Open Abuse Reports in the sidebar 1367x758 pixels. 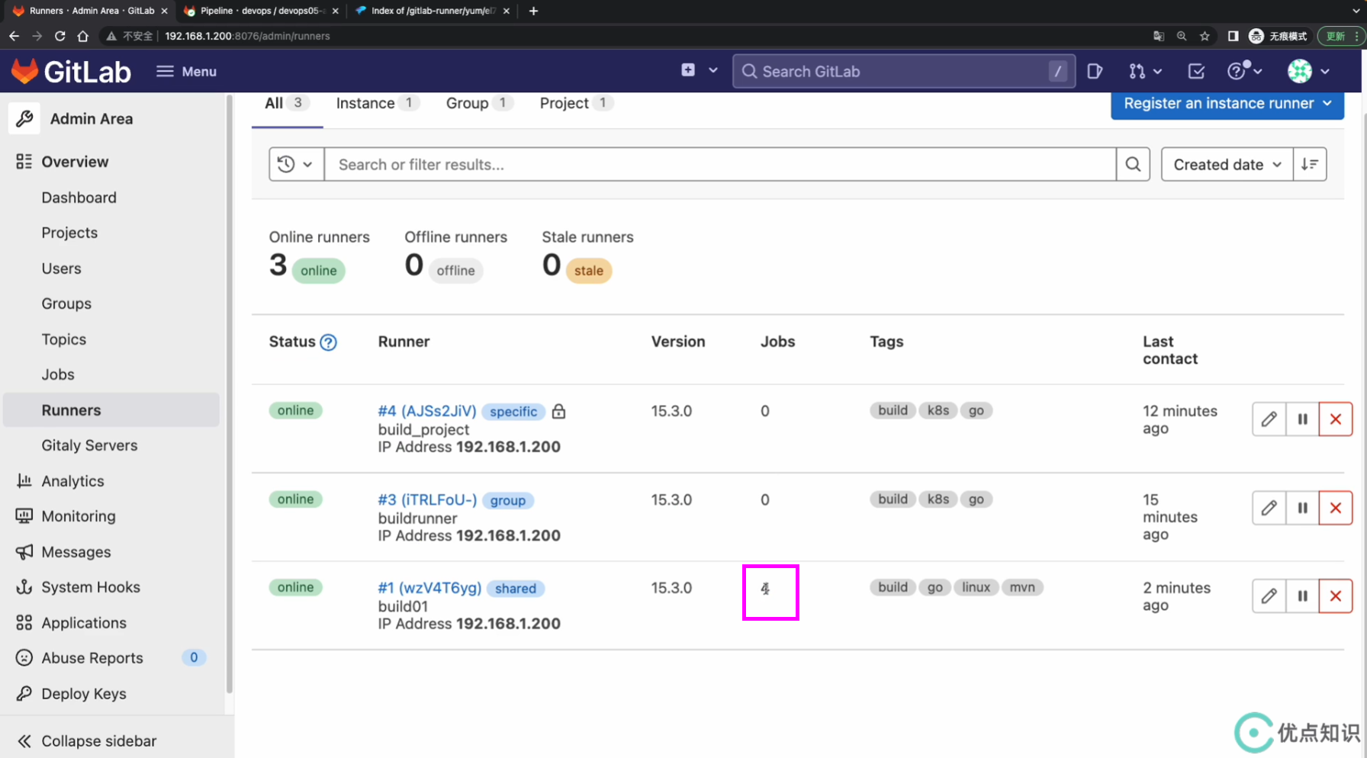click(111, 658)
